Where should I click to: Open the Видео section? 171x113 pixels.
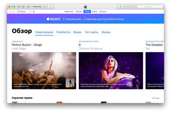[x=78, y=32]
